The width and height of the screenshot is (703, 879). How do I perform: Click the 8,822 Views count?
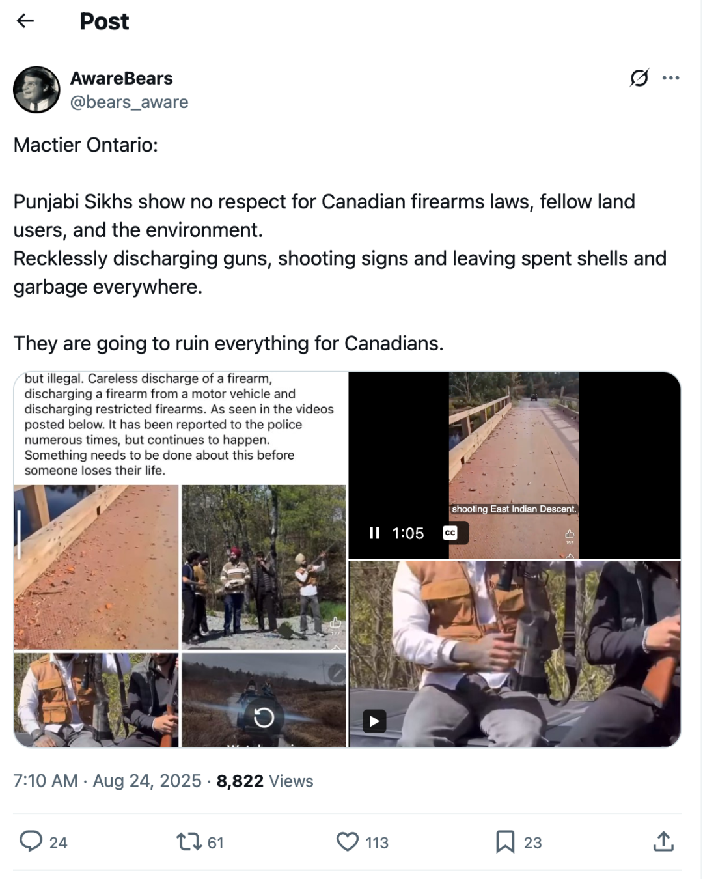265,781
